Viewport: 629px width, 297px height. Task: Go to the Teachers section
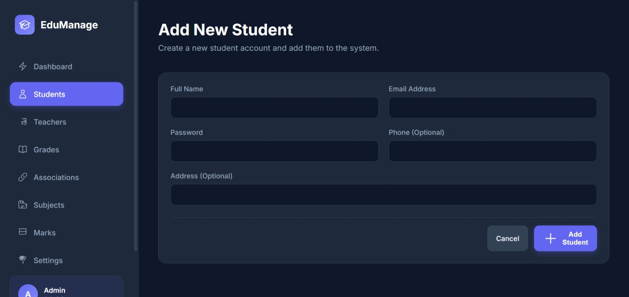(x=50, y=122)
